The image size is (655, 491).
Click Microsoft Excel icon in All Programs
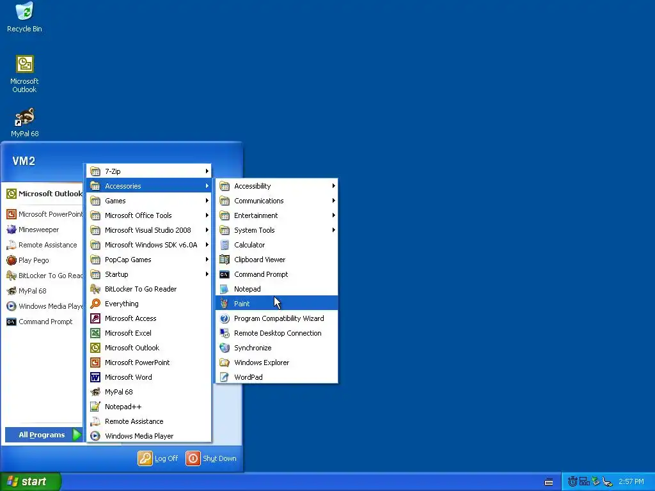tap(95, 332)
